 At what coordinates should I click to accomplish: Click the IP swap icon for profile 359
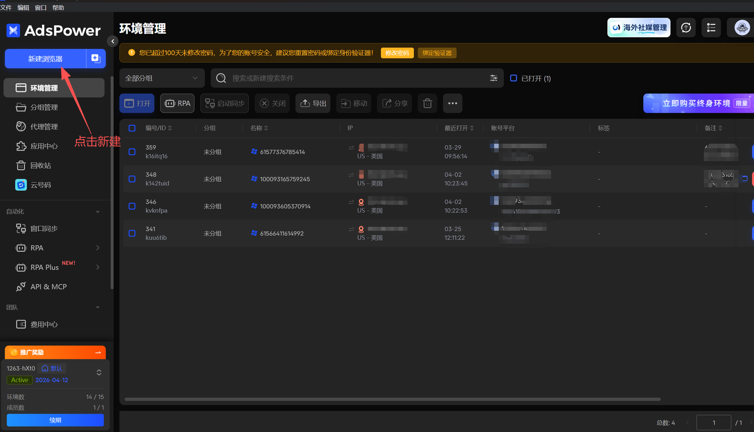351,148
